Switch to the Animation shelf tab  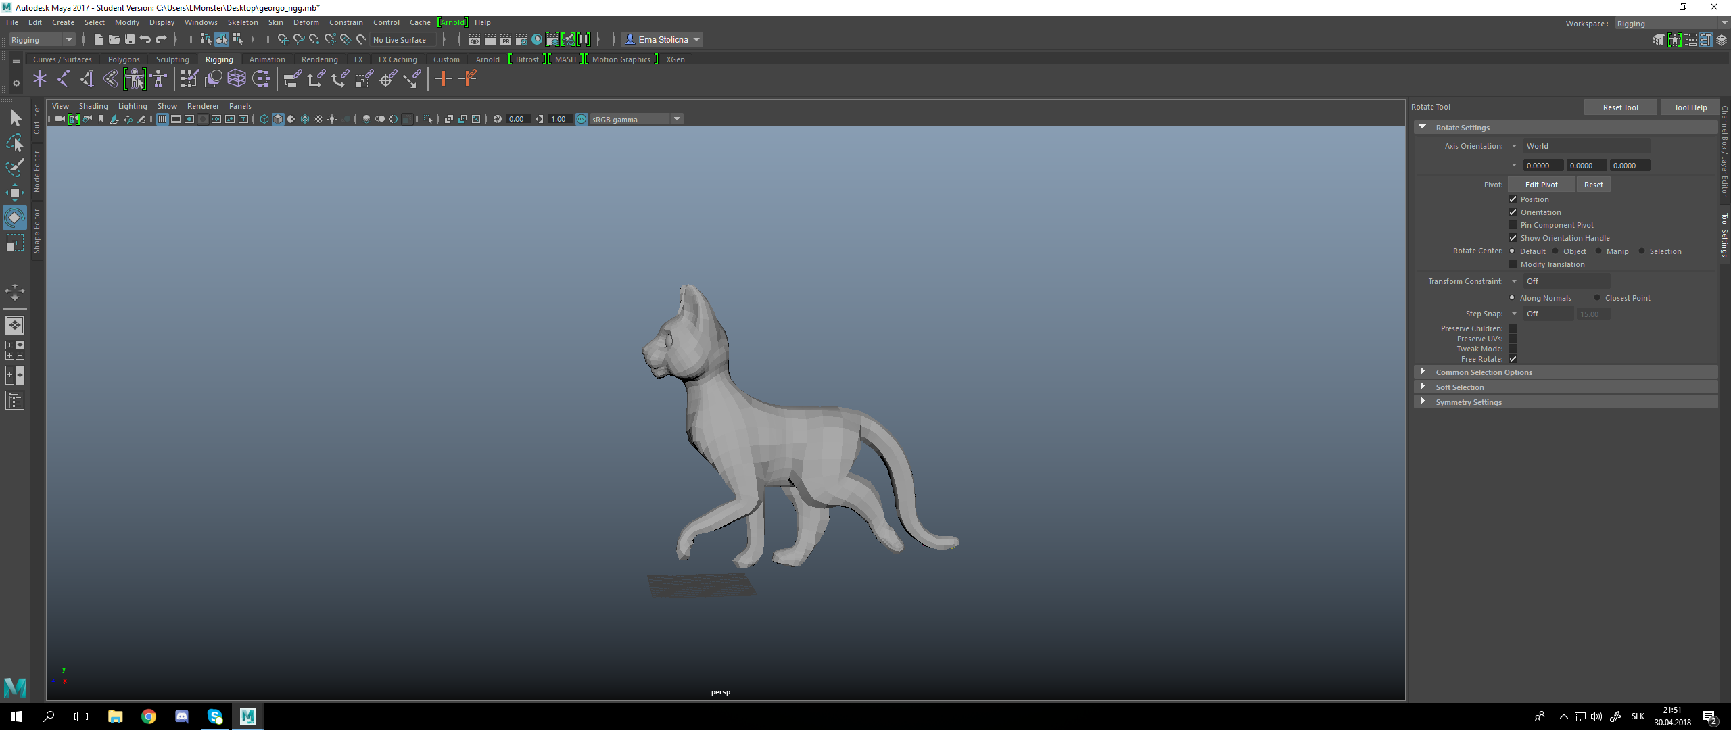[266, 59]
